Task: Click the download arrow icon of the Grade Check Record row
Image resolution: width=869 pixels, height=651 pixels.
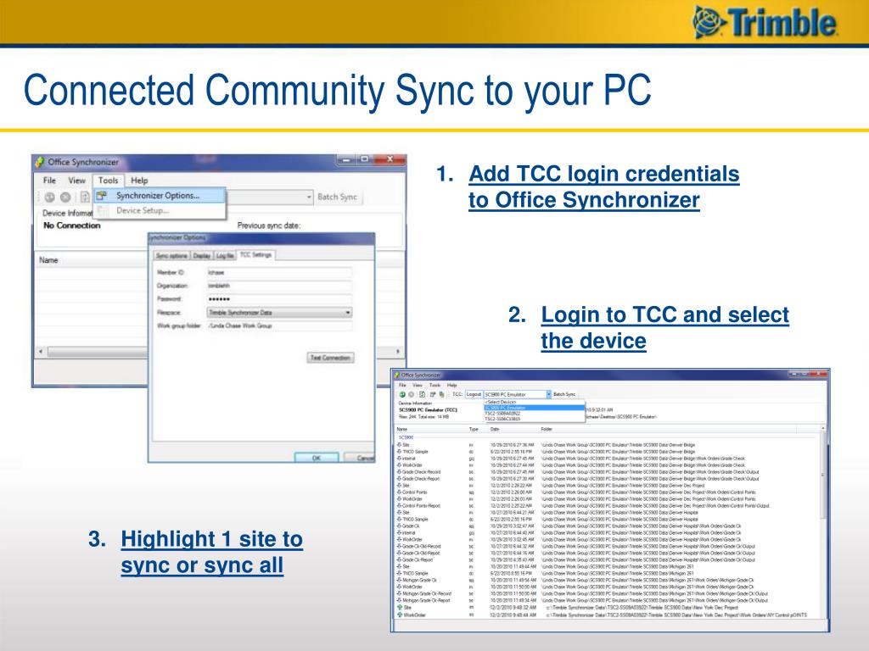Action: coord(400,472)
